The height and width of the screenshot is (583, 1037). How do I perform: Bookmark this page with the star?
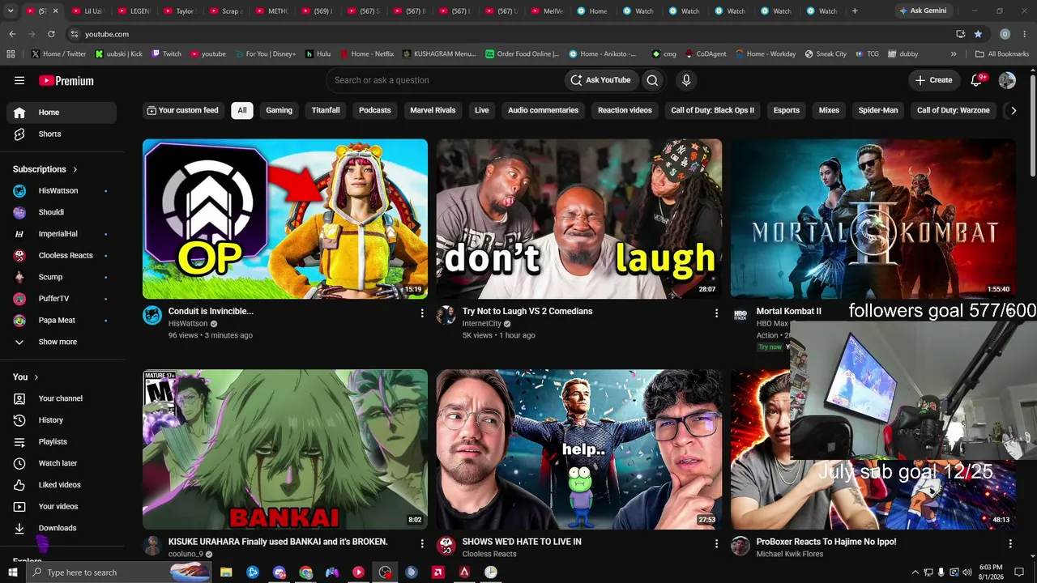[x=978, y=34]
